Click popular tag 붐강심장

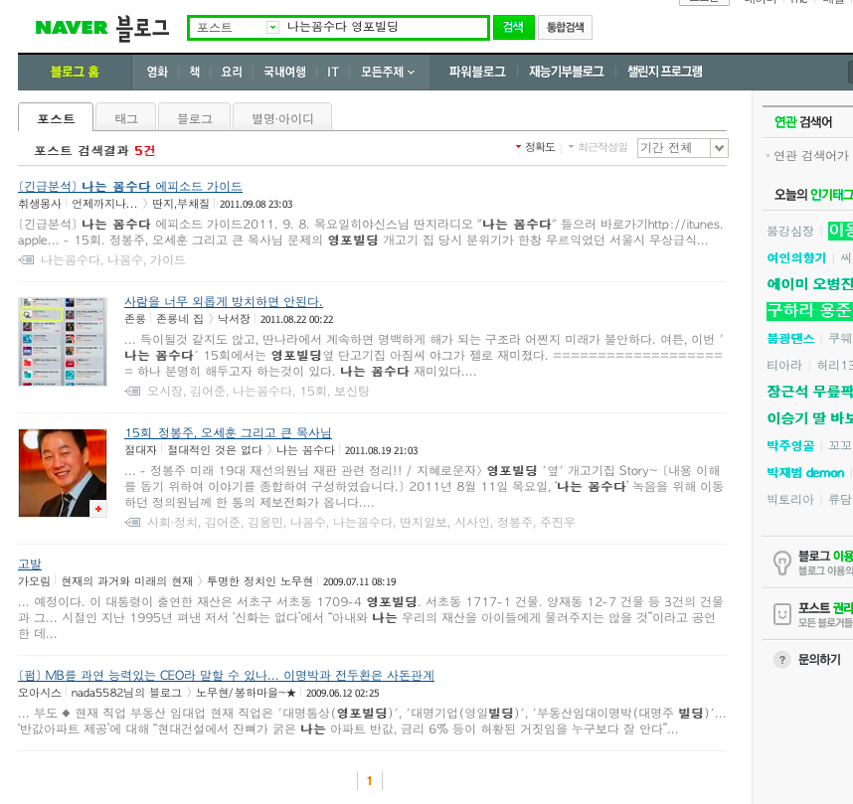(x=790, y=232)
